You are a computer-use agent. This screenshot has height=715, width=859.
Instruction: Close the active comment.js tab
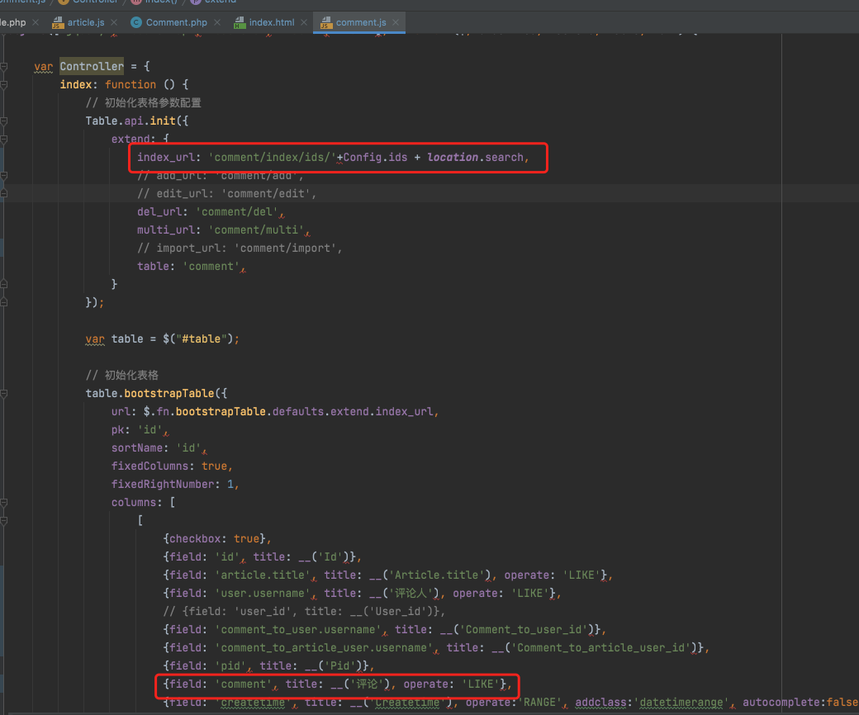coord(395,22)
